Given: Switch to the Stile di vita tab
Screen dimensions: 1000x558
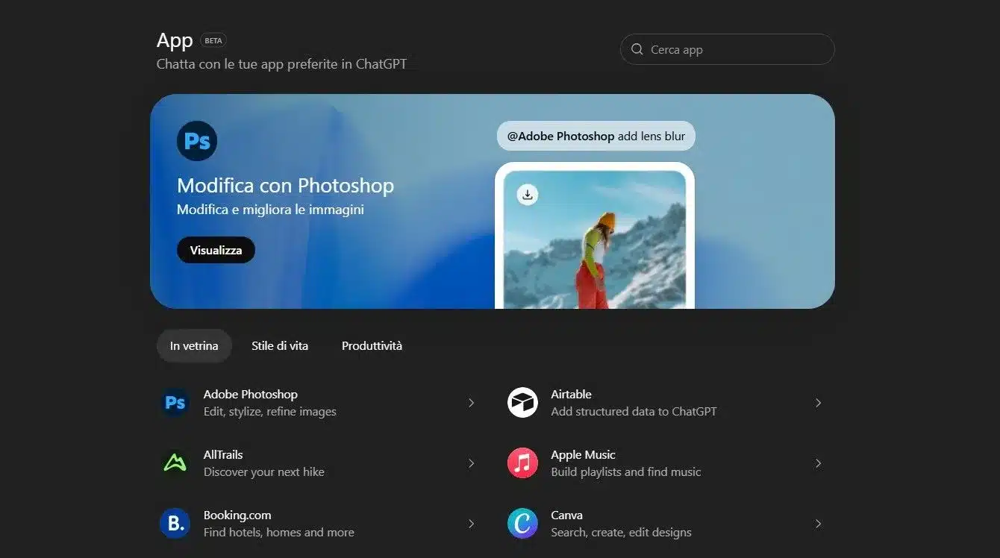Looking at the screenshot, I should click(x=280, y=345).
